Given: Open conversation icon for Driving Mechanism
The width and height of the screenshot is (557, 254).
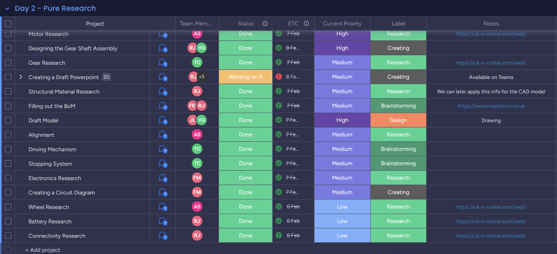Looking at the screenshot, I should coord(163,149).
